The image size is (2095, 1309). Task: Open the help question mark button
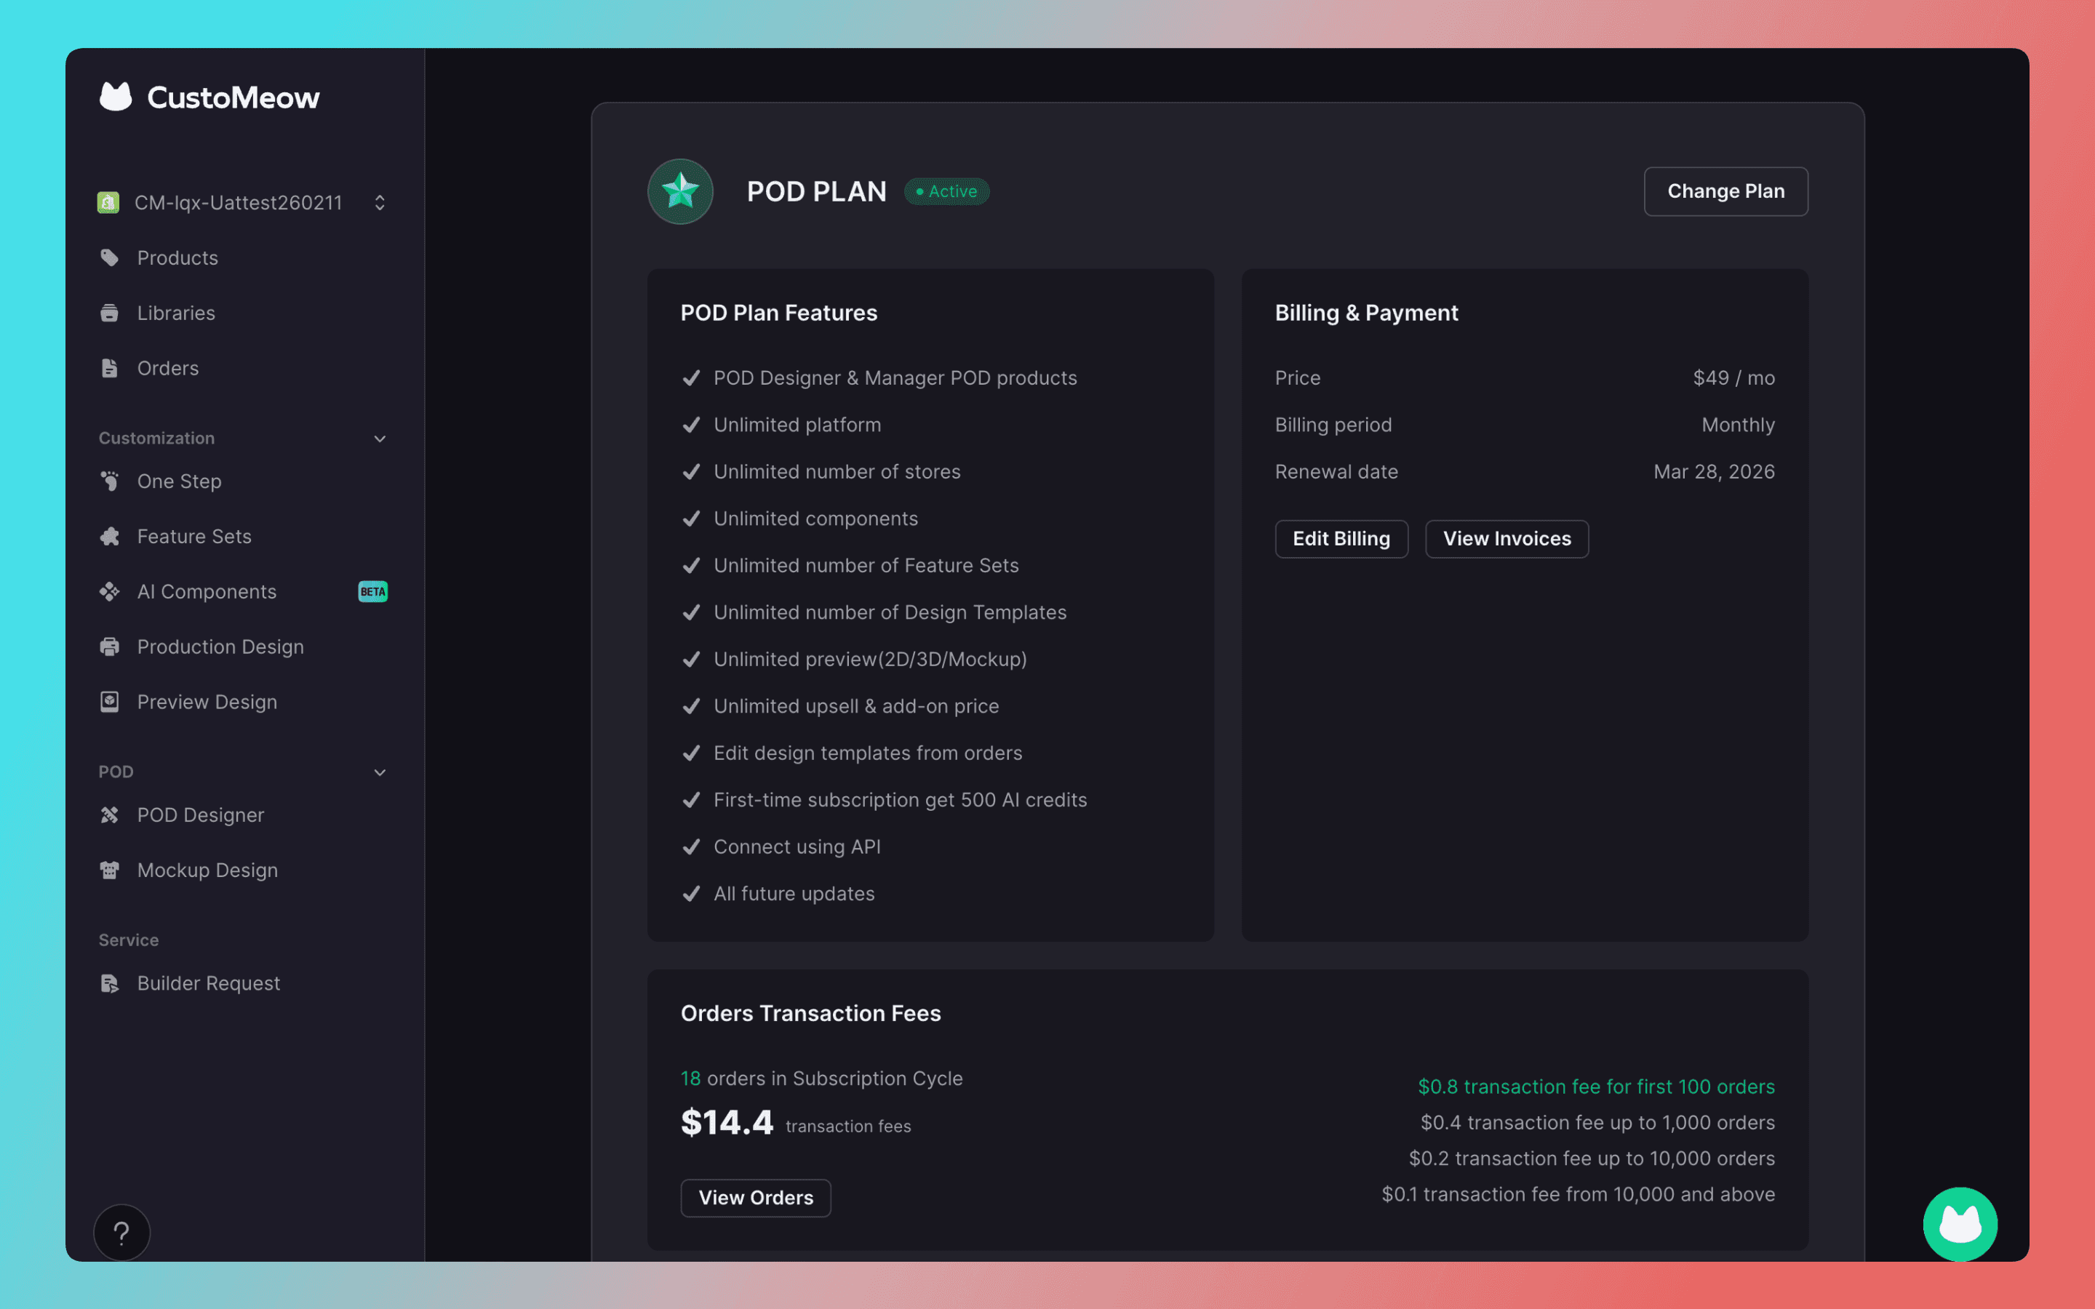tap(122, 1232)
